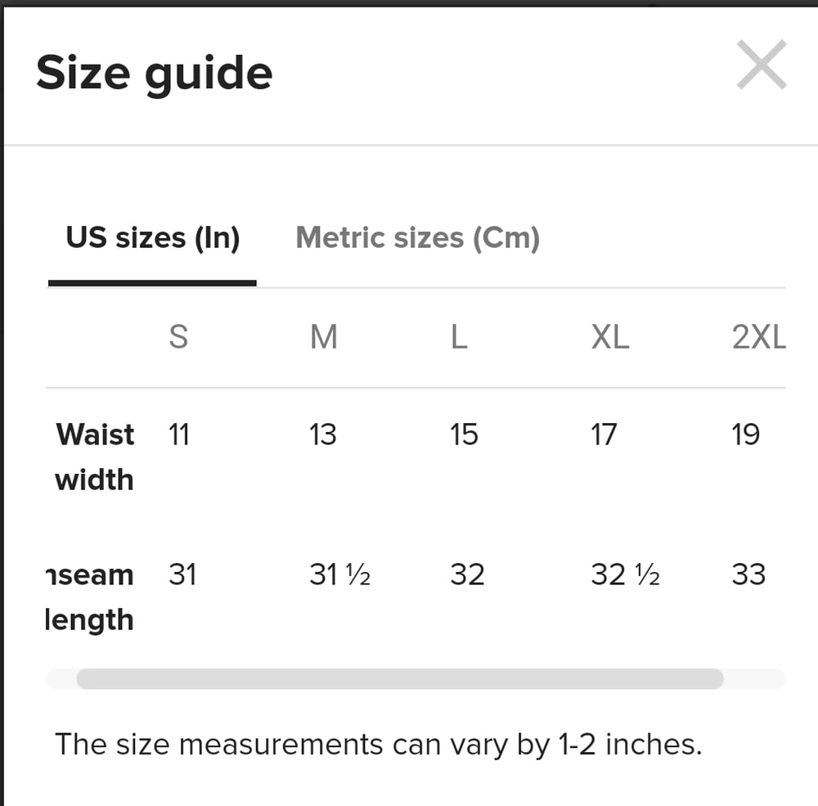This screenshot has height=806, width=818.
Task: Click the Inseam length row label
Action: [89, 597]
